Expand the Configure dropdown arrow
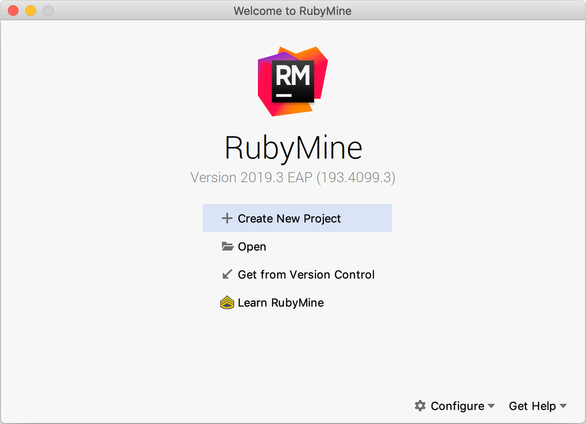Viewport: 586px width, 424px height. 491,406
